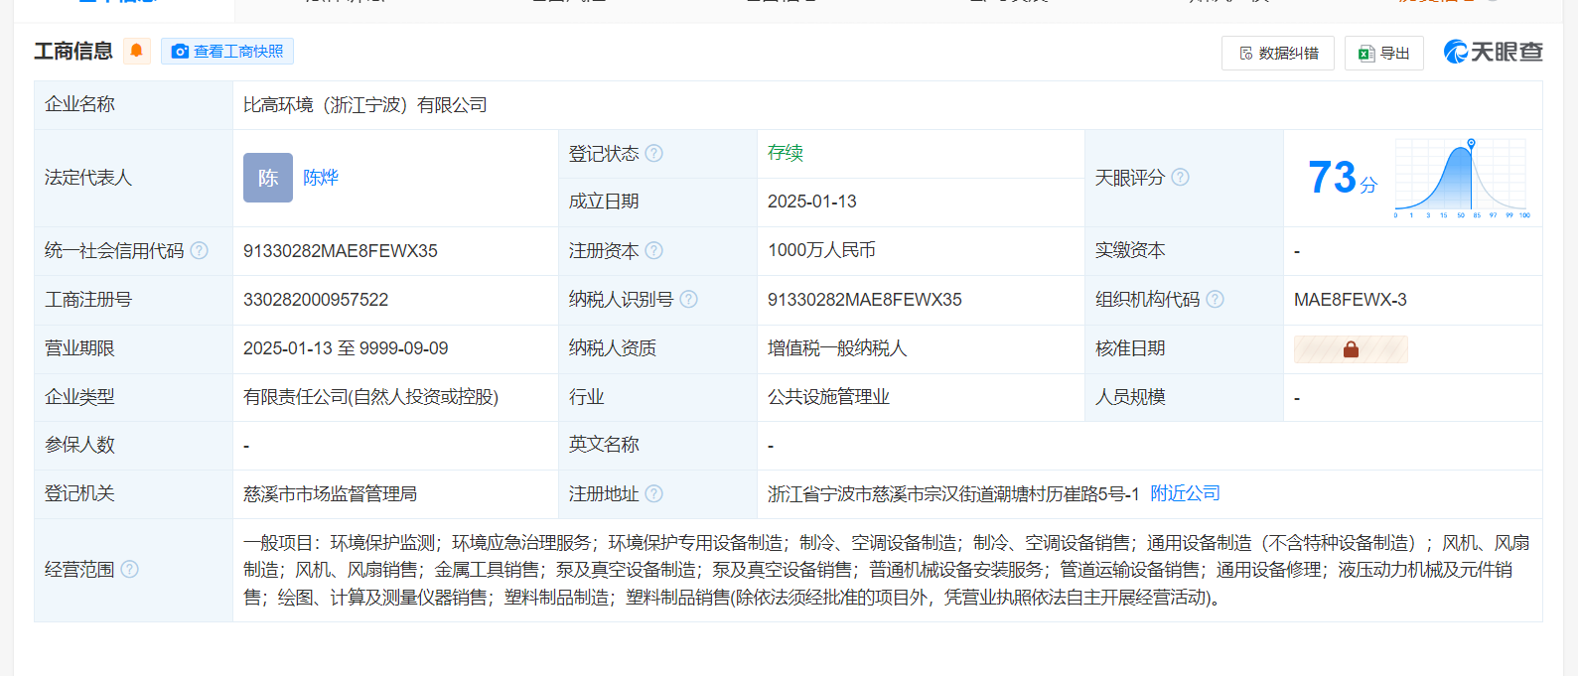This screenshot has width=1578, height=676.
Task: Click industry value 公共设施管理业
Action: (828, 397)
